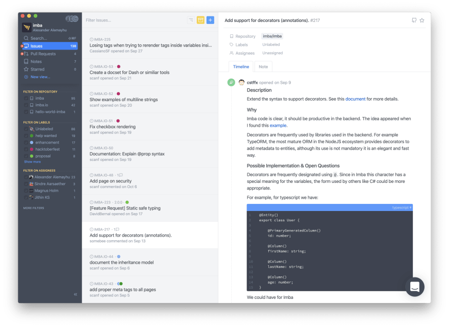Collapse the sidebar with double chevron
The width and height of the screenshot is (449, 327).
click(x=76, y=294)
